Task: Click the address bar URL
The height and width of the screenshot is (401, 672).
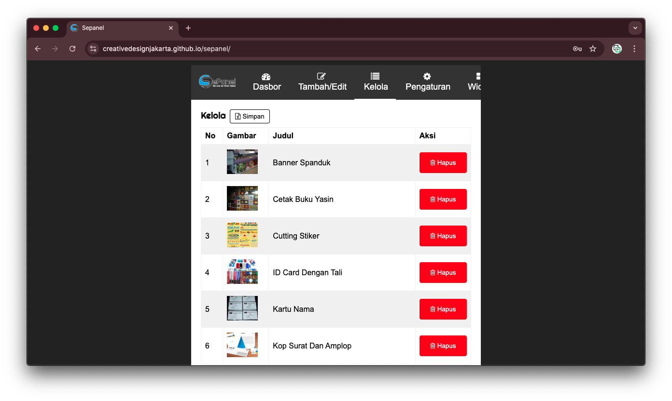Action: click(167, 49)
